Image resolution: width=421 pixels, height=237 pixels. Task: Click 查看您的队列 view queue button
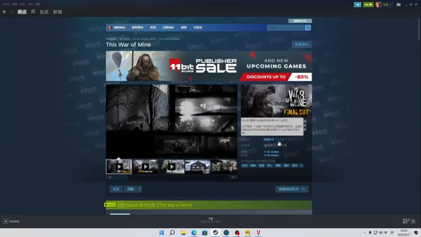[292, 189]
